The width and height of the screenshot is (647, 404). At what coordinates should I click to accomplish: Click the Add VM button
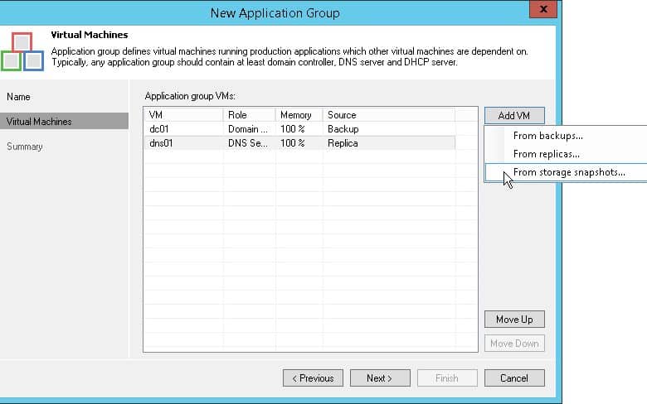pos(514,115)
